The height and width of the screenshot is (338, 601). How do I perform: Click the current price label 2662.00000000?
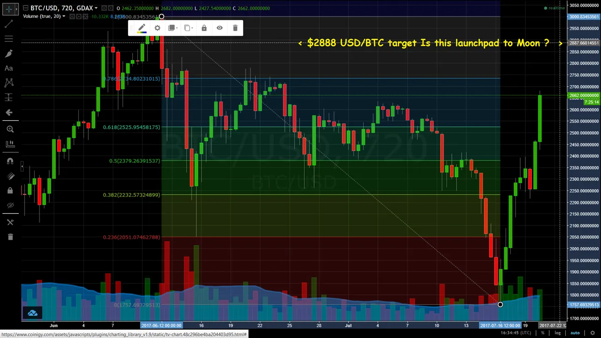click(584, 96)
